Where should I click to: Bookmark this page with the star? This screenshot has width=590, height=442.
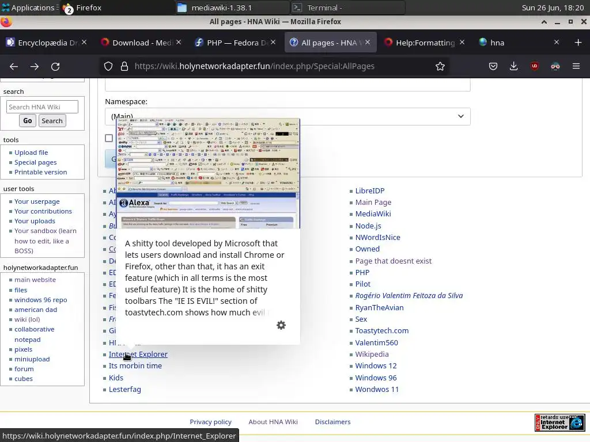(440, 67)
